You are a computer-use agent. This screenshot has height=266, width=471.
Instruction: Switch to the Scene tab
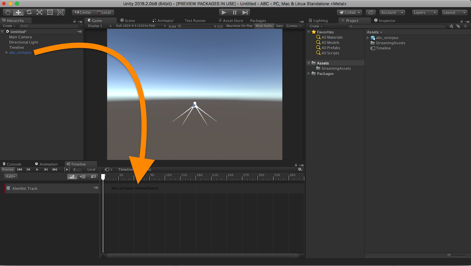[128, 20]
